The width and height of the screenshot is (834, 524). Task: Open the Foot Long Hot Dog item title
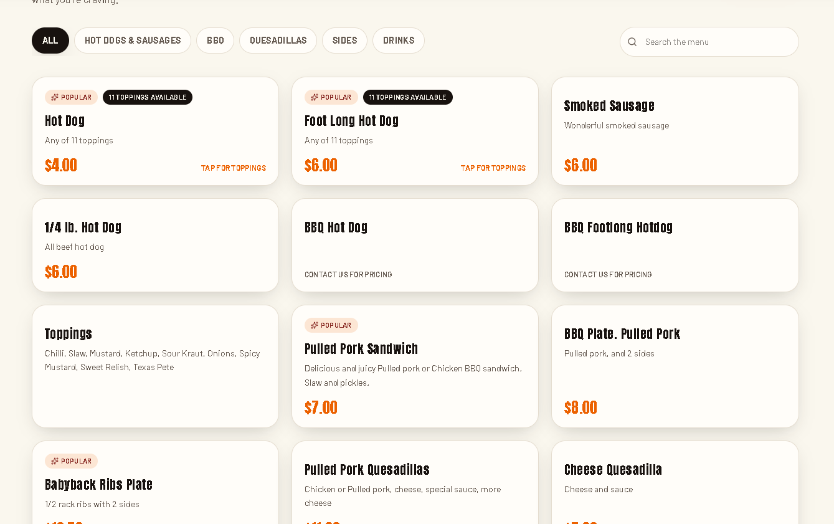click(x=352, y=121)
